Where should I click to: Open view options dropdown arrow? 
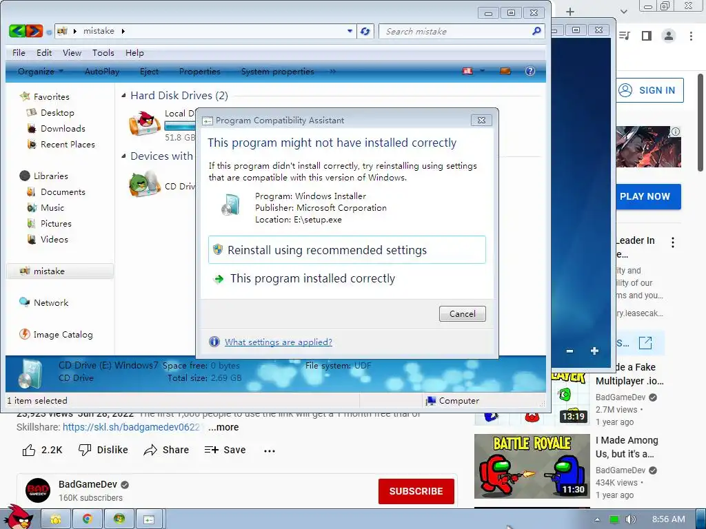pos(482,71)
